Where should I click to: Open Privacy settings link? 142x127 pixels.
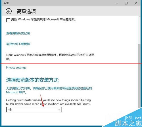16,68
